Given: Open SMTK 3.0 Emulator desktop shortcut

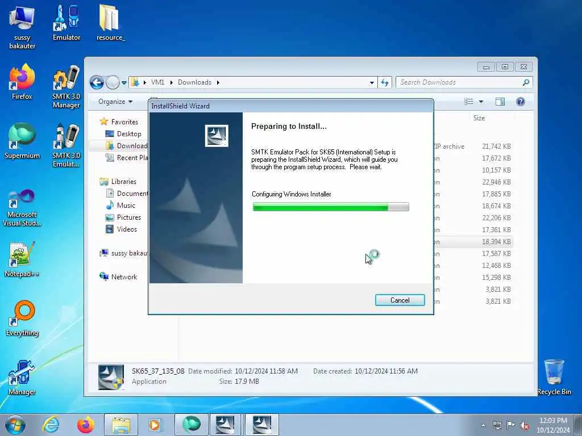Looking at the screenshot, I should click(x=66, y=146).
